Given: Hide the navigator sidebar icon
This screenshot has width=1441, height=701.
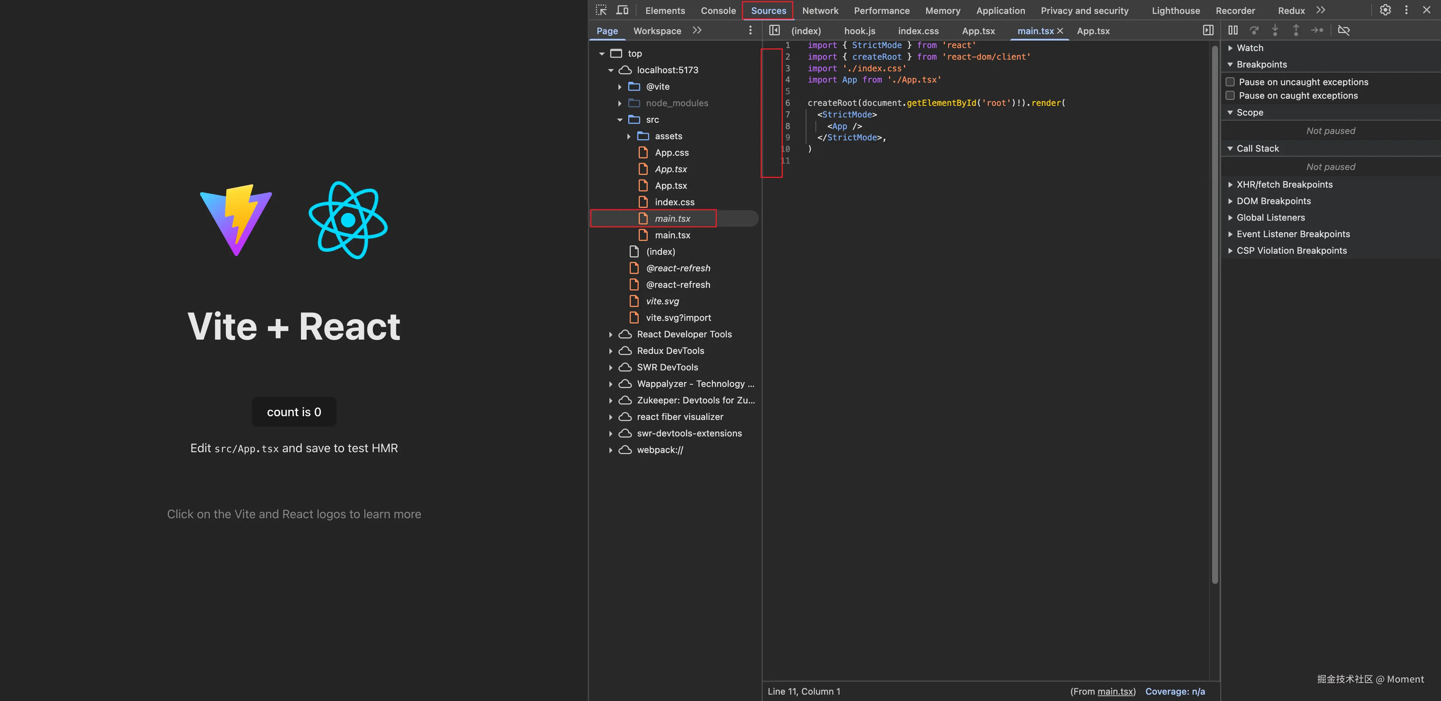Looking at the screenshot, I should [x=774, y=30].
